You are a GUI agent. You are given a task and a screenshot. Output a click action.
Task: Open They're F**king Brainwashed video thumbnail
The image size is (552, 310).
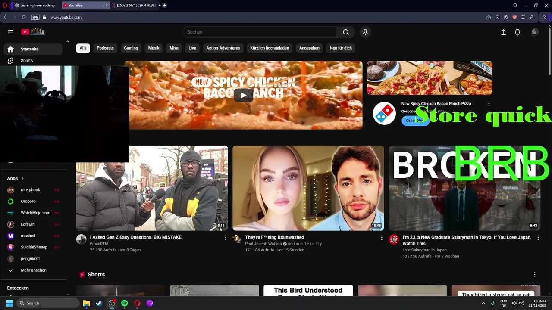pos(308,188)
